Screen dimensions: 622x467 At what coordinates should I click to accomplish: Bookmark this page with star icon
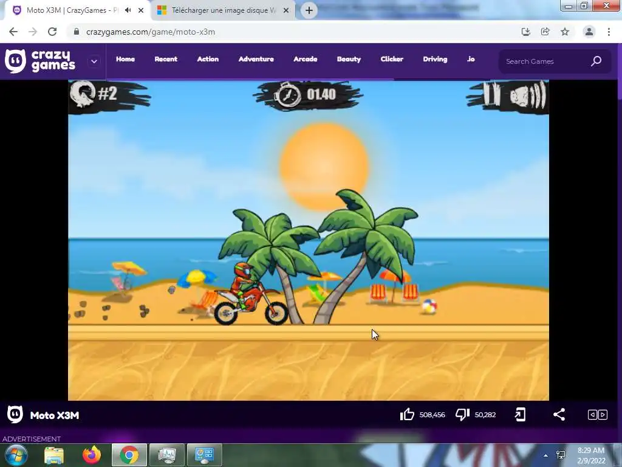point(565,32)
